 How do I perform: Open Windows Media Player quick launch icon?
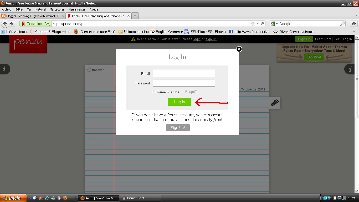pyautogui.click(x=59, y=198)
